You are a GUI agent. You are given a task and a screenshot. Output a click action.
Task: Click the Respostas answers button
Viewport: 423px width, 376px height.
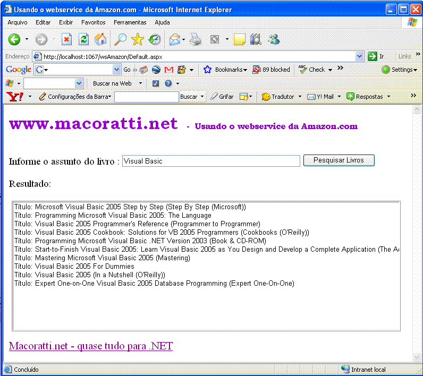pos(365,97)
